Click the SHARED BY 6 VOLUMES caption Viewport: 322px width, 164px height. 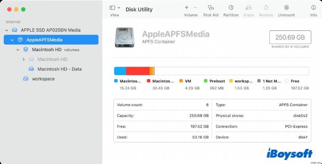point(290,47)
